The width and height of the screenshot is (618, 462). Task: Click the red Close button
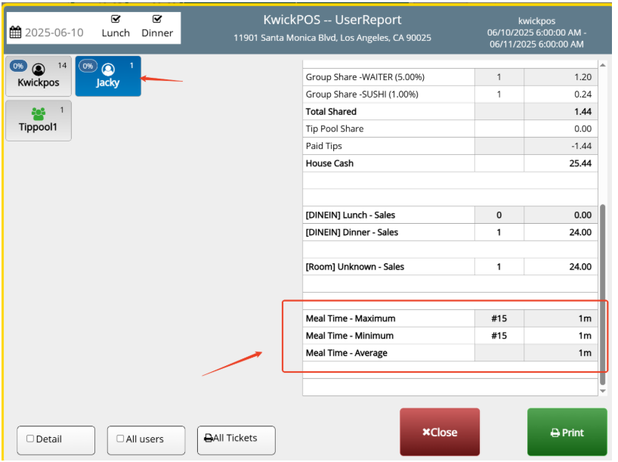(x=440, y=432)
